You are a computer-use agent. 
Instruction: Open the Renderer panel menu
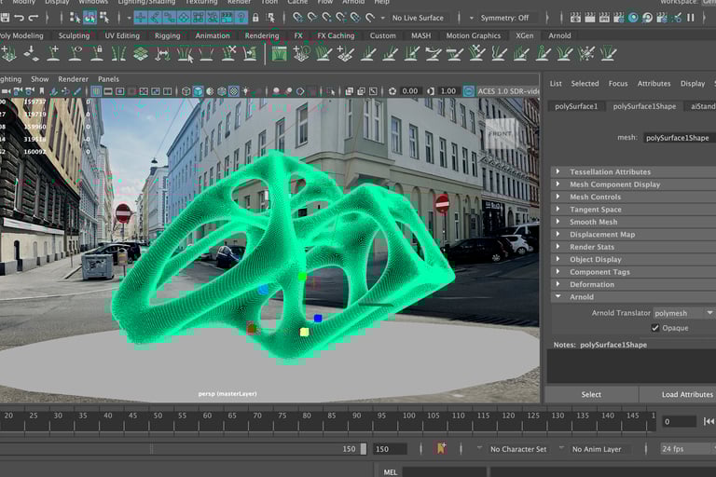pyautogui.click(x=74, y=79)
